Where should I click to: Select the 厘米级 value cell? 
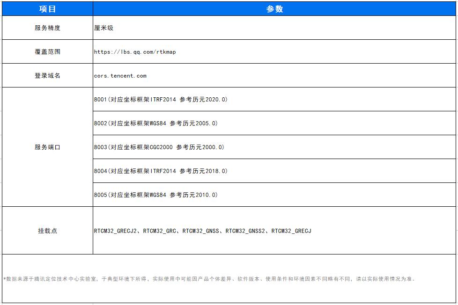tap(104, 28)
